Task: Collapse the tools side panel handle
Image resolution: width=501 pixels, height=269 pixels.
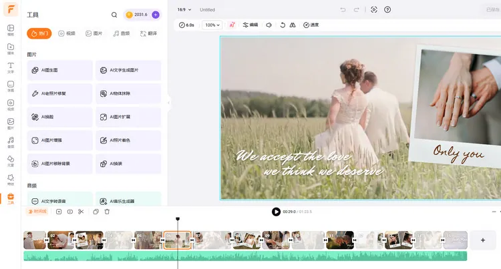Action: pyautogui.click(x=169, y=103)
